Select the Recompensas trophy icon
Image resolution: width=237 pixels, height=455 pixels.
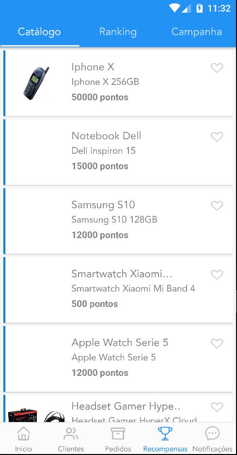165,434
